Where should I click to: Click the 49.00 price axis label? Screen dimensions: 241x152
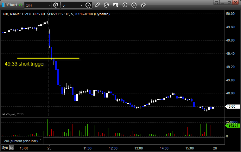230,80
